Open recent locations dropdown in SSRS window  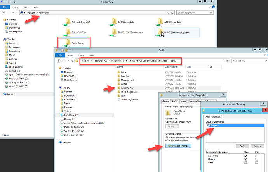(x=68, y=61)
